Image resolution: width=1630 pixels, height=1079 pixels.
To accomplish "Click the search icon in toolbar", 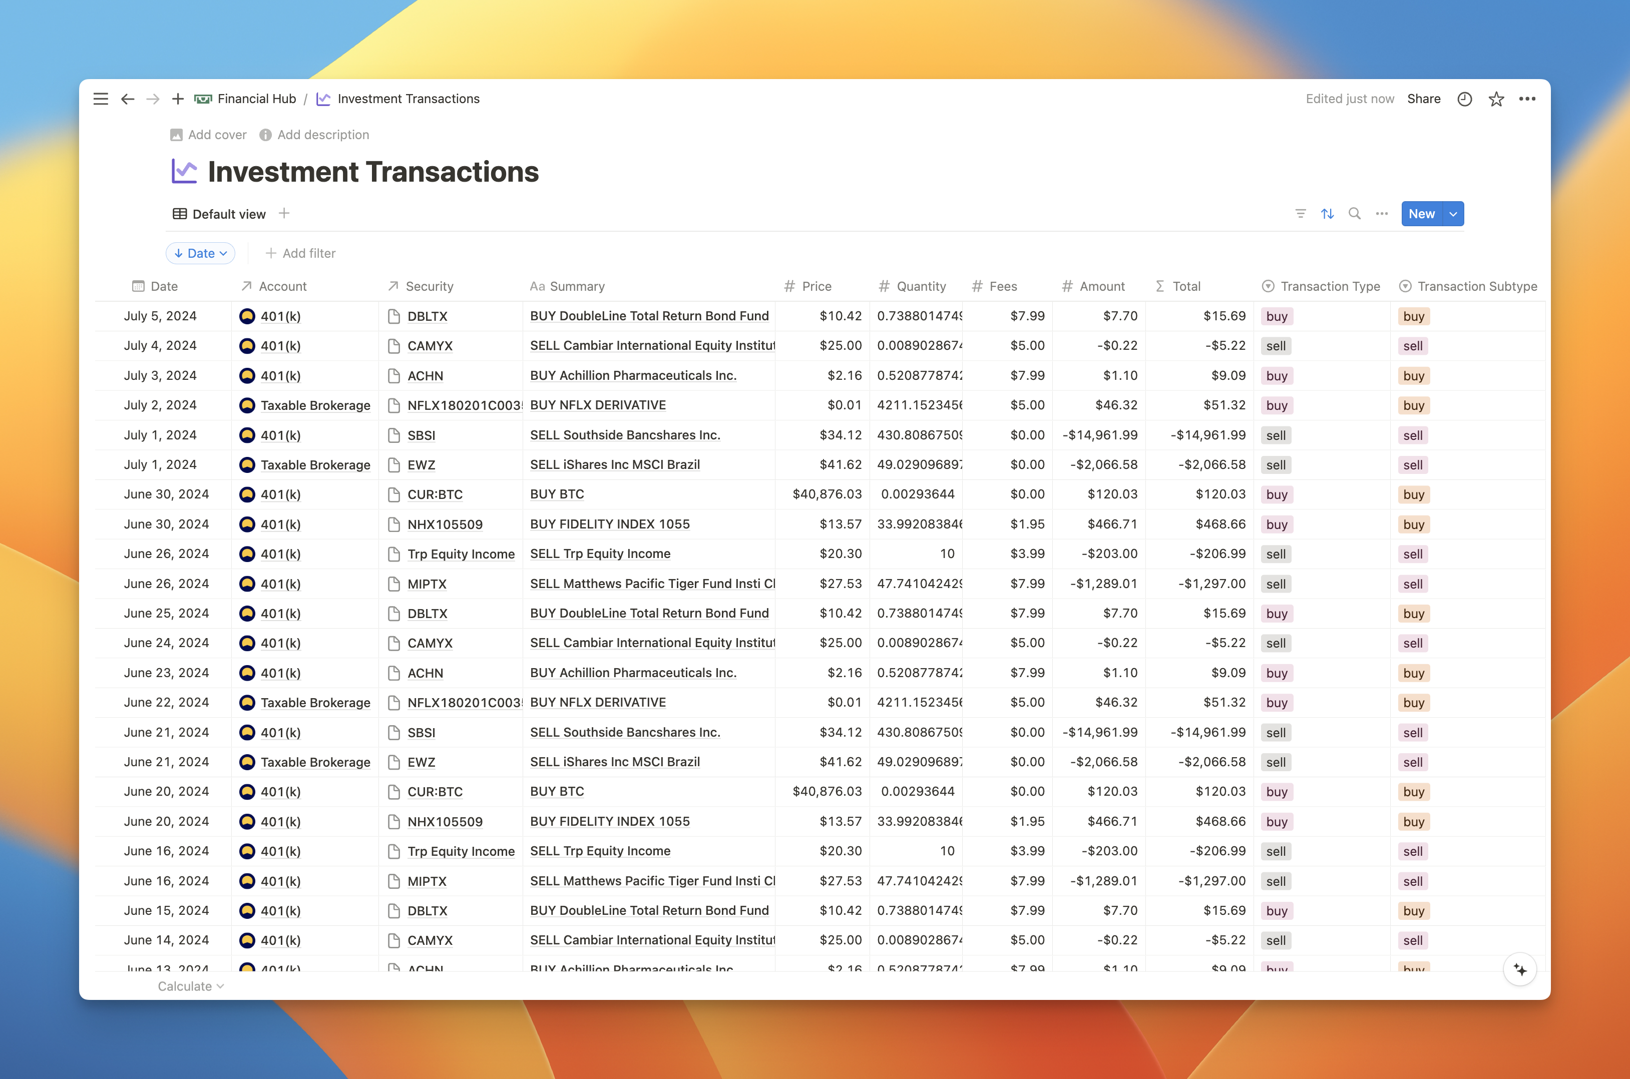I will click(1353, 214).
